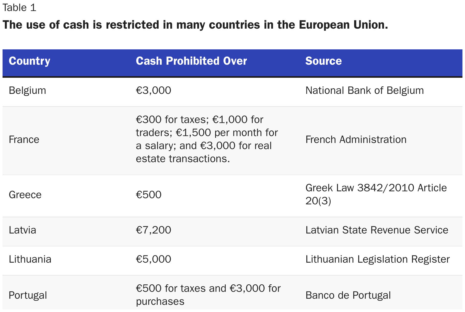
Task: Click the "Lithuanian Legislation Register" source
Action: (x=377, y=259)
